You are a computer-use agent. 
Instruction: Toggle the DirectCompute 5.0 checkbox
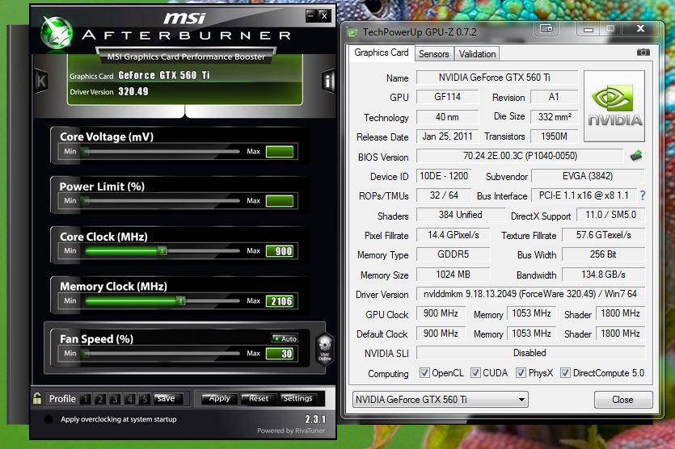(565, 373)
